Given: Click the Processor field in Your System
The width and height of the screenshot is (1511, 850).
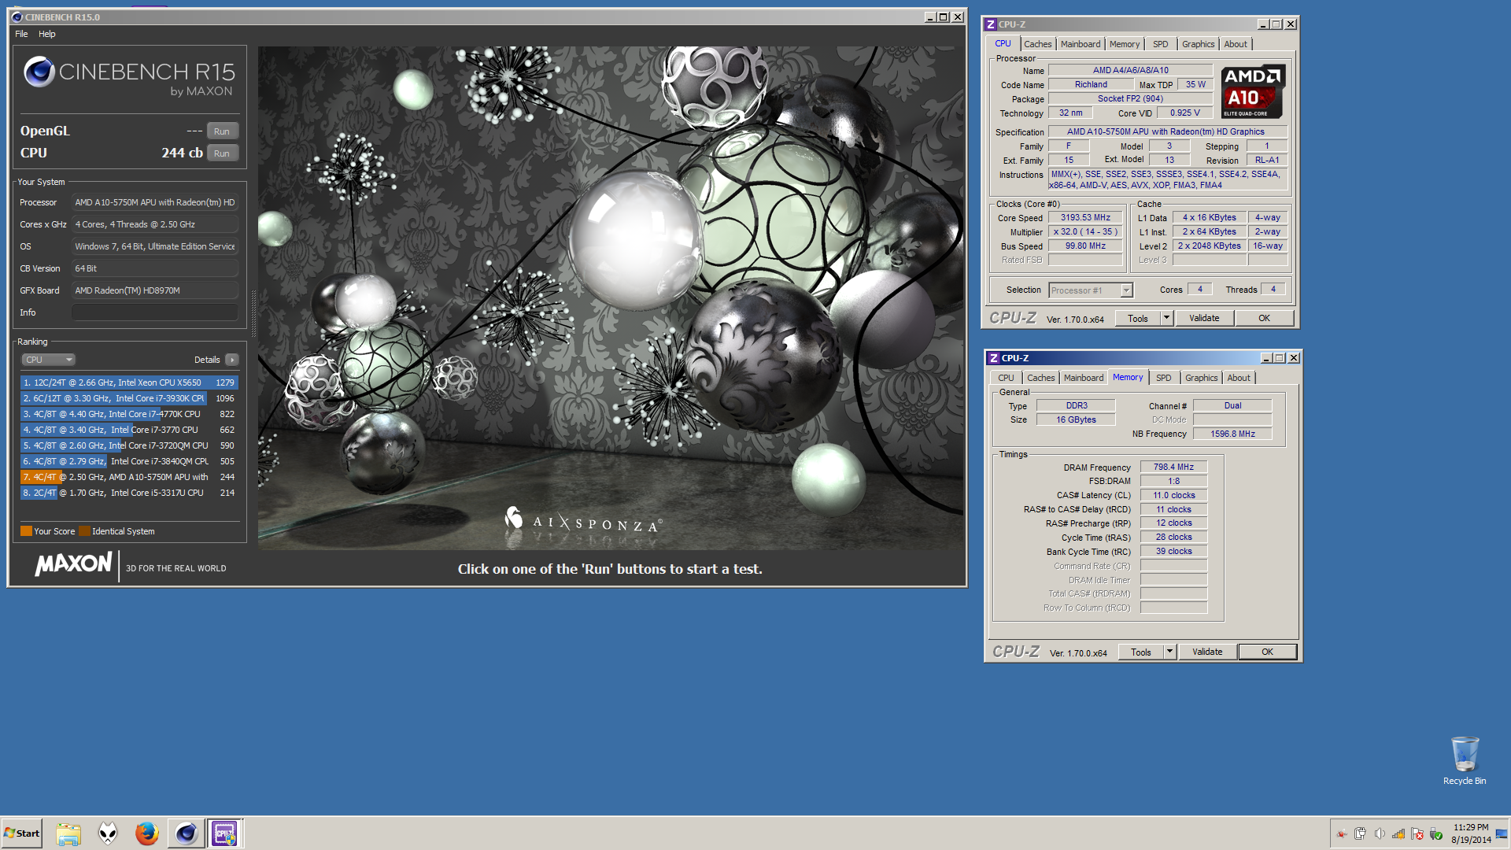Looking at the screenshot, I should (155, 202).
